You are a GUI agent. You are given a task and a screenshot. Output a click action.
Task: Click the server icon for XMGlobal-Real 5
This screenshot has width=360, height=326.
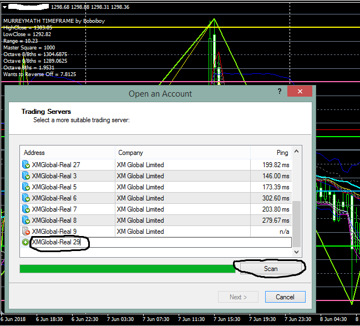[x=26, y=187]
